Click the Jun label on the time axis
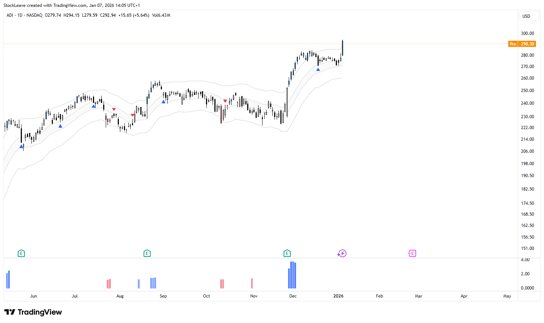 34,296
